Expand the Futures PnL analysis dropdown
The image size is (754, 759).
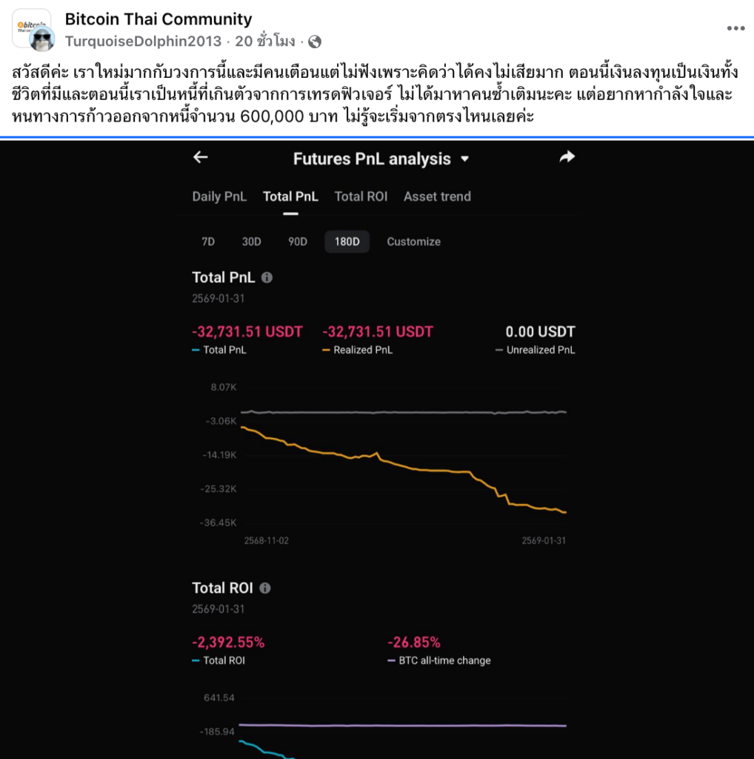465,159
